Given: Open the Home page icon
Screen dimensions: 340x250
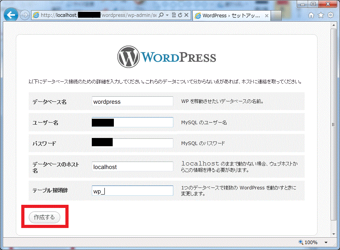Looking at the screenshot, I should click(x=311, y=15).
